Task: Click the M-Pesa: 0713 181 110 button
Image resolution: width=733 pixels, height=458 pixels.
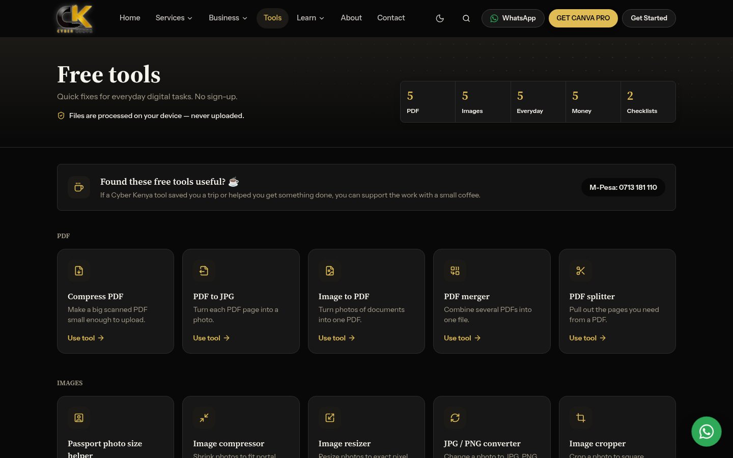Action: pos(623,187)
